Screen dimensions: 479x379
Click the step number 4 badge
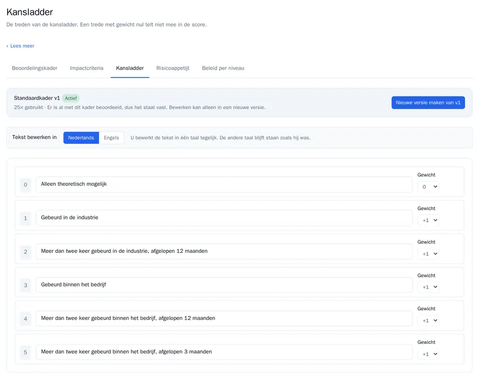click(x=26, y=319)
